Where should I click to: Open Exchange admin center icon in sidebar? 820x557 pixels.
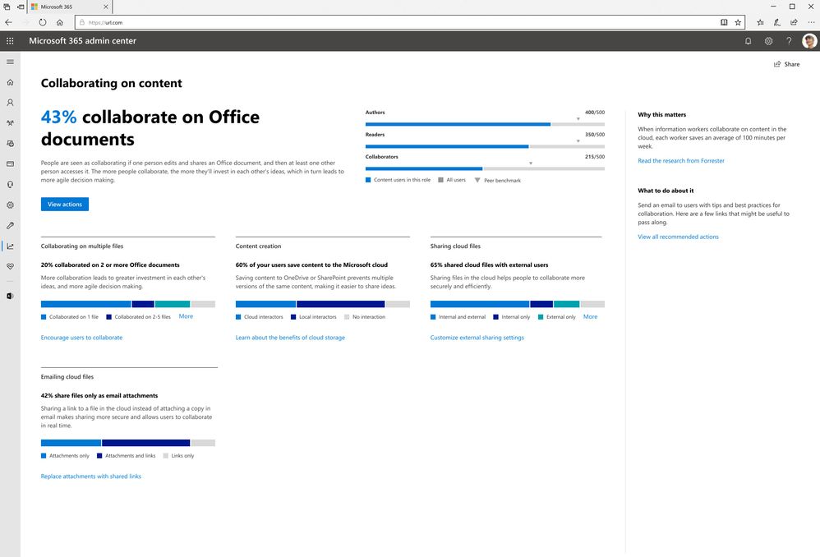pos(10,296)
